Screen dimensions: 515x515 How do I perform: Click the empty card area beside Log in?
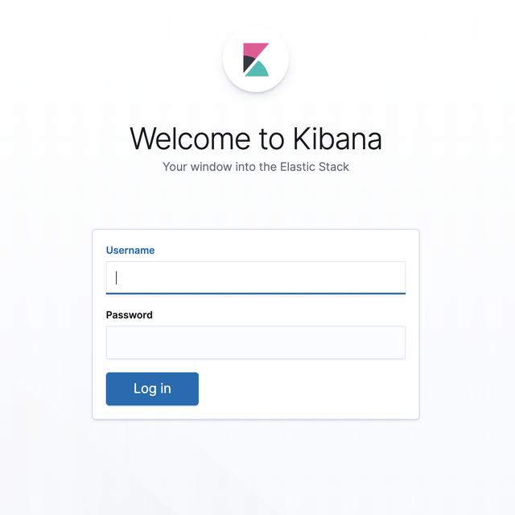tap(306, 388)
